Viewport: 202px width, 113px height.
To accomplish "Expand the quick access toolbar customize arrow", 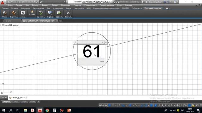I will (x=67, y=2).
